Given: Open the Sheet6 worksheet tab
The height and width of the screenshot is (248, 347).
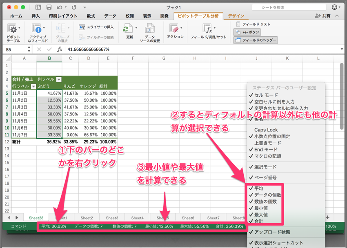Looking at the screenshot, I should coord(188,218).
